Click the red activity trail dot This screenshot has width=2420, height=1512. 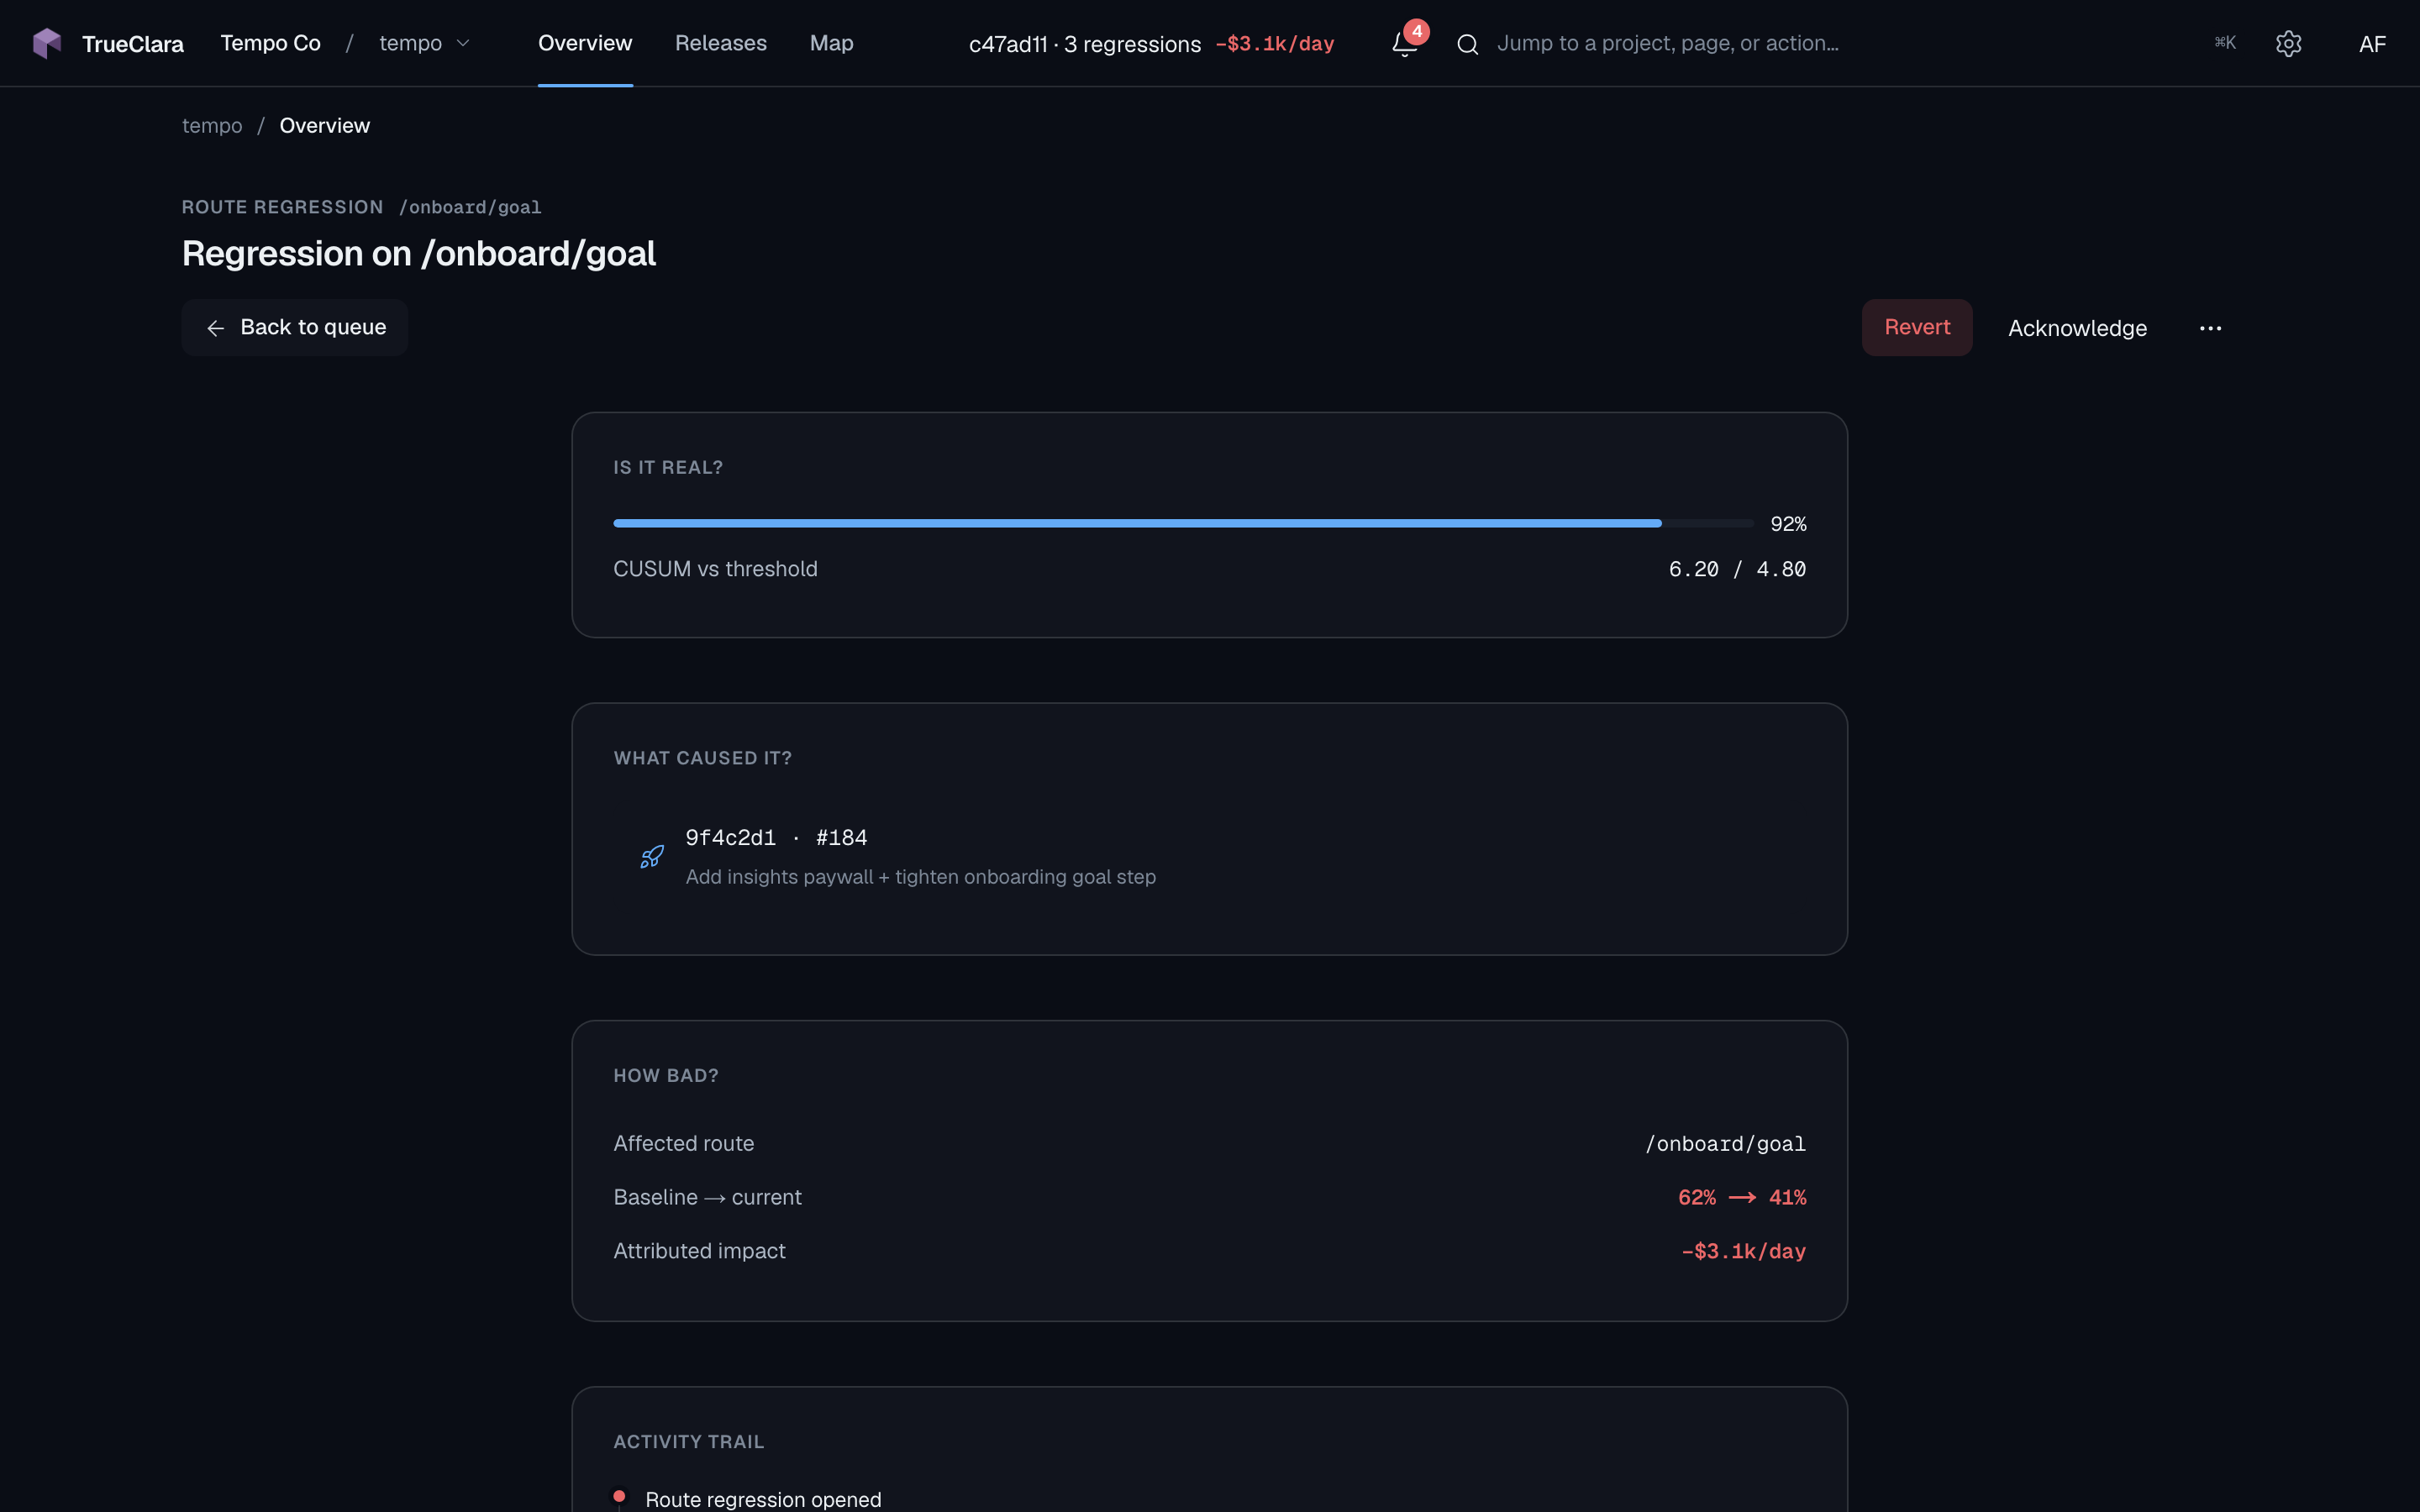coord(619,1497)
